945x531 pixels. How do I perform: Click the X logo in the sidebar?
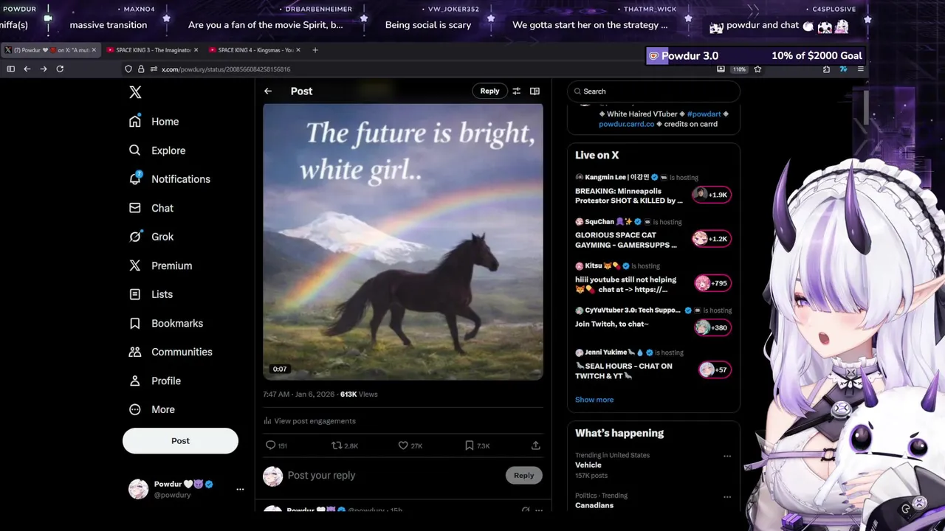[135, 92]
